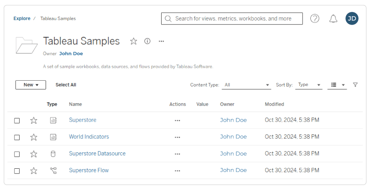Open the Content Type All dropdown
The height and width of the screenshot is (190, 370).
tap(246, 85)
